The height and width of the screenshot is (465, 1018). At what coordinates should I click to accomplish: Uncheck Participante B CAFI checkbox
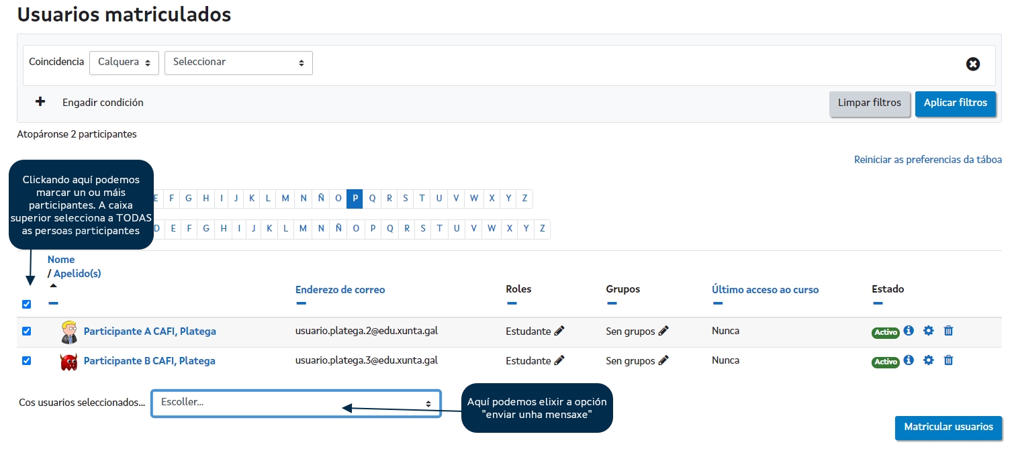(27, 360)
